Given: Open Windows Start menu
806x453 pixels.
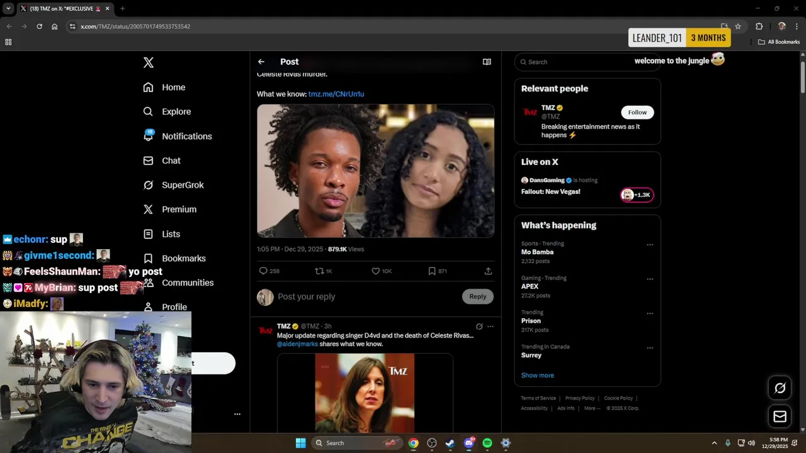Looking at the screenshot, I should click(x=300, y=443).
